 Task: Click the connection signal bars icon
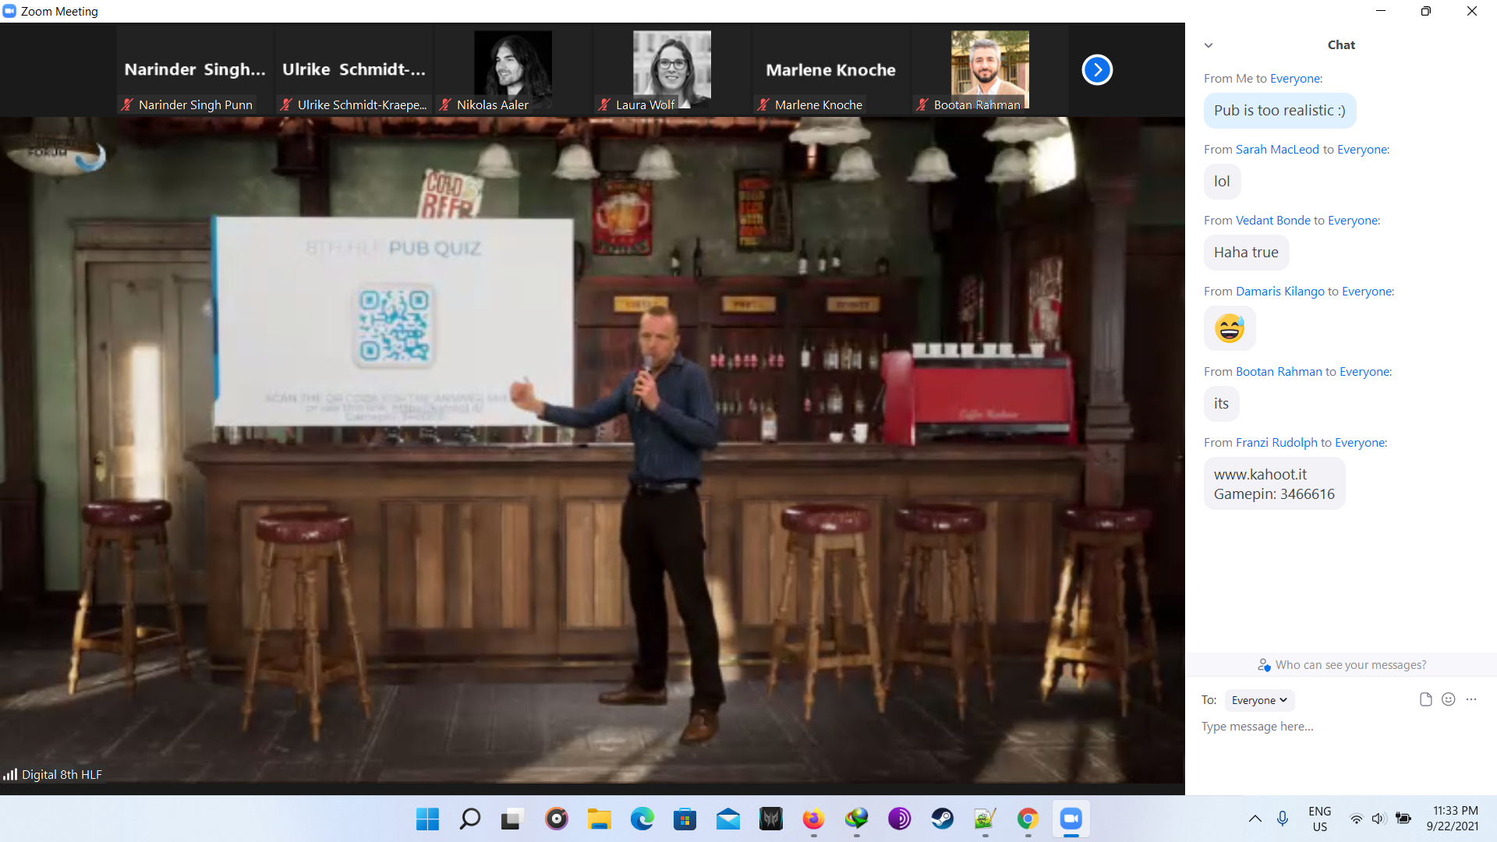(10, 774)
